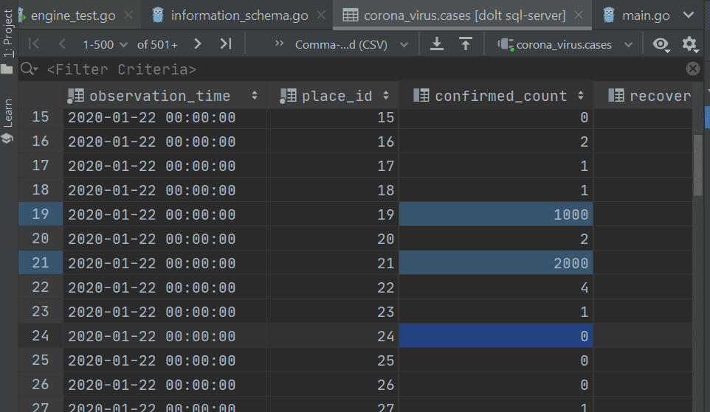Click the observation_time column icon
710x412 pixels.
pyautogui.click(x=75, y=96)
